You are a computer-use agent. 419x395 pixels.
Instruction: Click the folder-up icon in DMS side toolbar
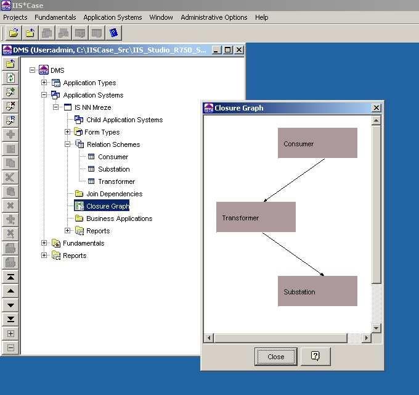tap(10, 64)
